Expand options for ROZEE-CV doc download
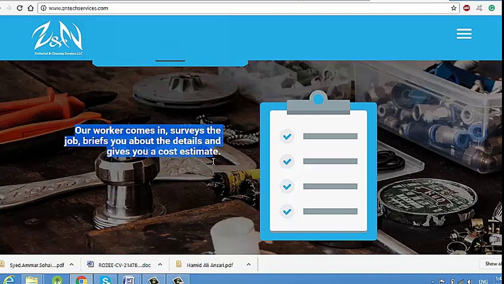 pyautogui.click(x=160, y=265)
